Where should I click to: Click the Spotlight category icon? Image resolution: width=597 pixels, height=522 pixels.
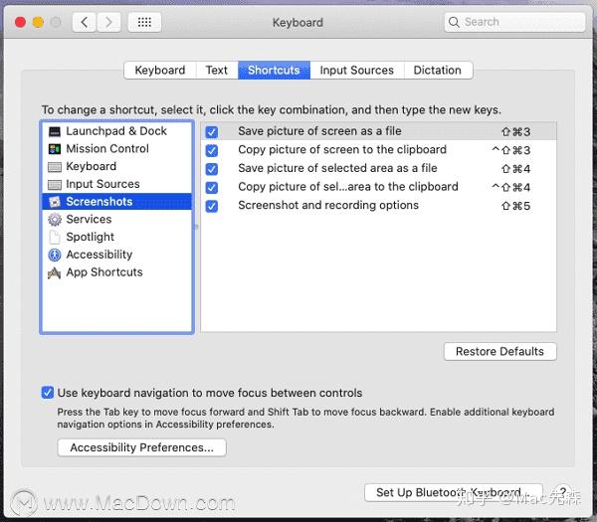(55, 238)
